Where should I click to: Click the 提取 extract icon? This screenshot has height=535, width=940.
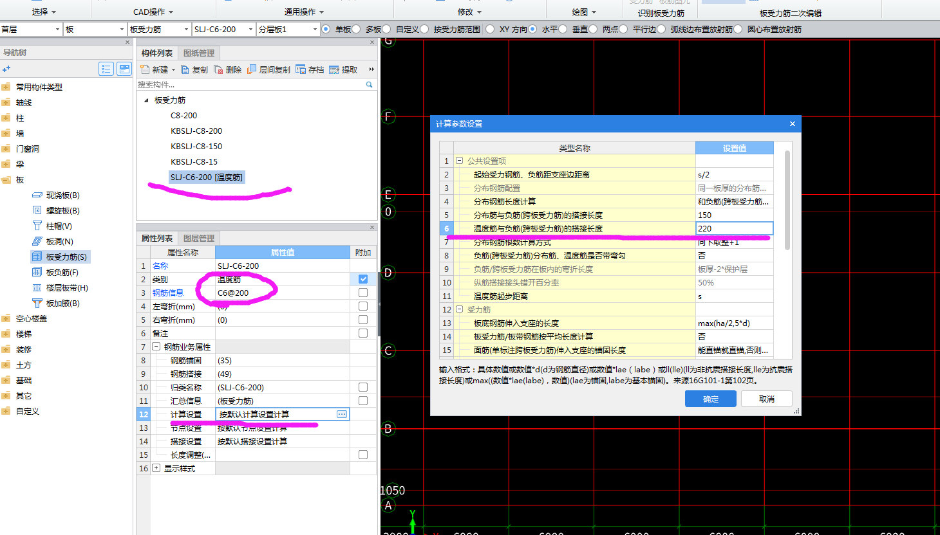[334, 69]
